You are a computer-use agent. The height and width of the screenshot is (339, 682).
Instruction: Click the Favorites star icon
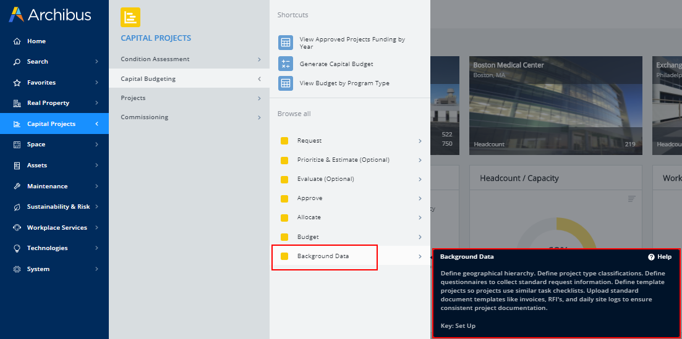pyautogui.click(x=17, y=83)
